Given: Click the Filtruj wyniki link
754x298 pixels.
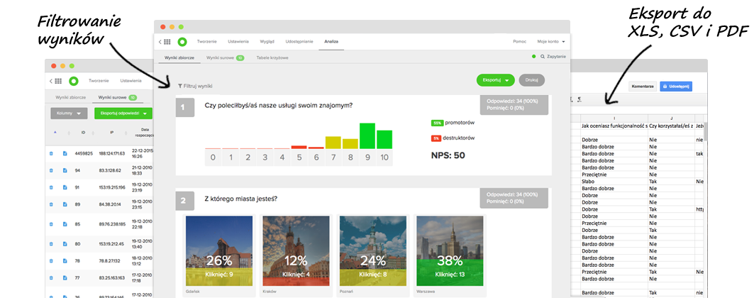Looking at the screenshot, I should (x=195, y=86).
